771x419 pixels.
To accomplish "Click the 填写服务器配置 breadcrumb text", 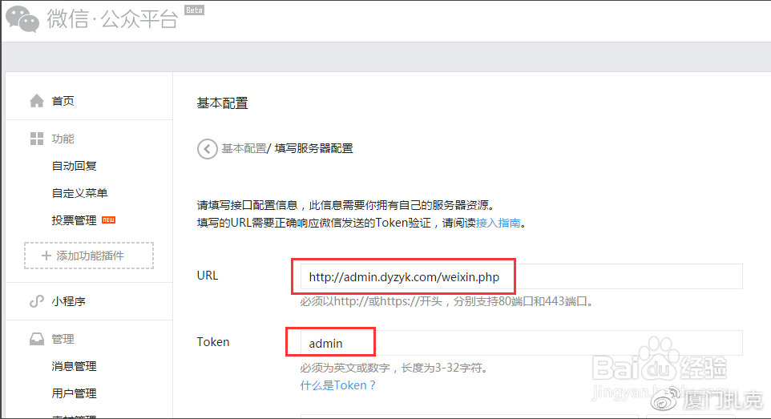I will (313, 148).
